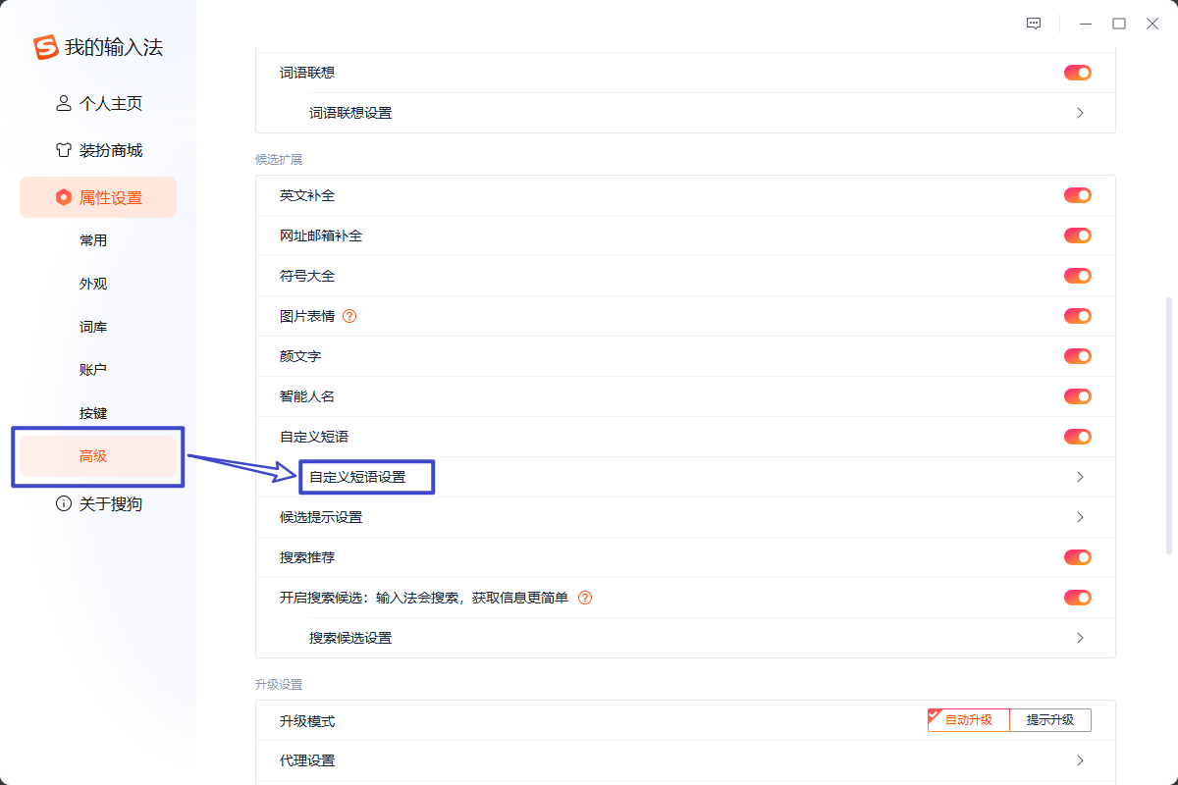The height and width of the screenshot is (785, 1178).
Task: Click help icon next to 开启搜索候选
Action: pyautogui.click(x=585, y=598)
